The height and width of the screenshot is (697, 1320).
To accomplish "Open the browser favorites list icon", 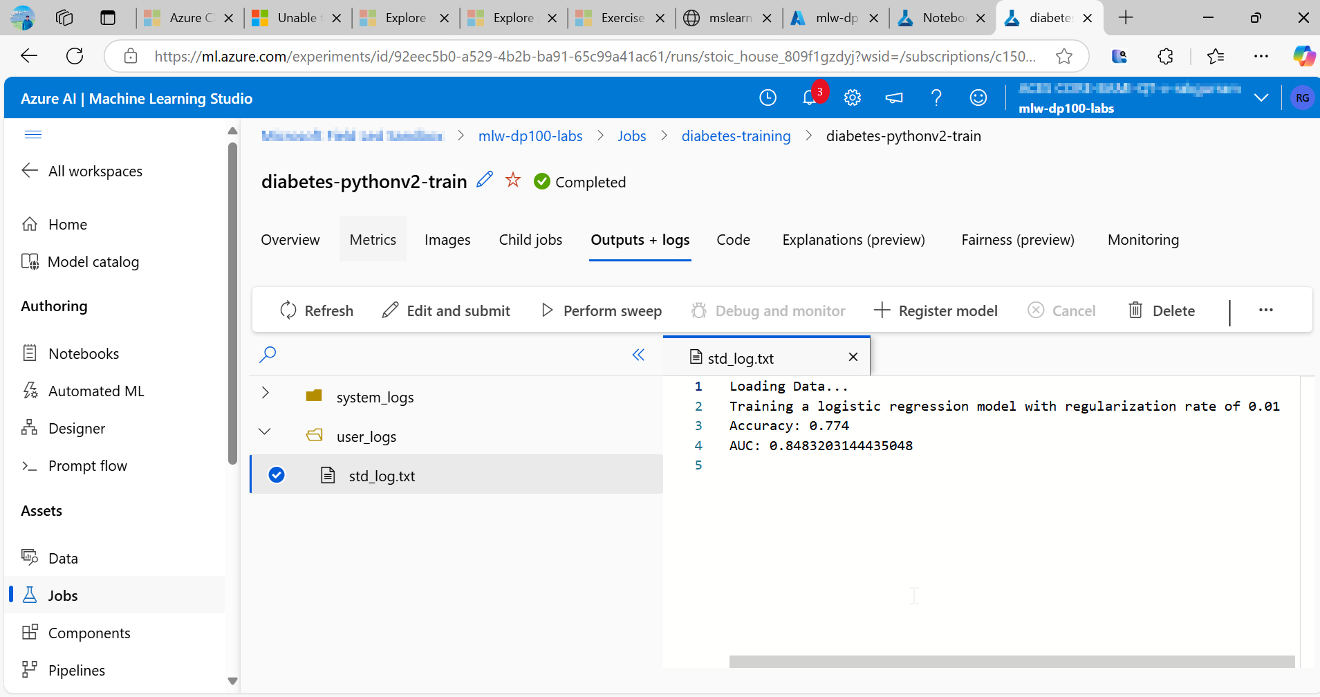I will pyautogui.click(x=1216, y=56).
